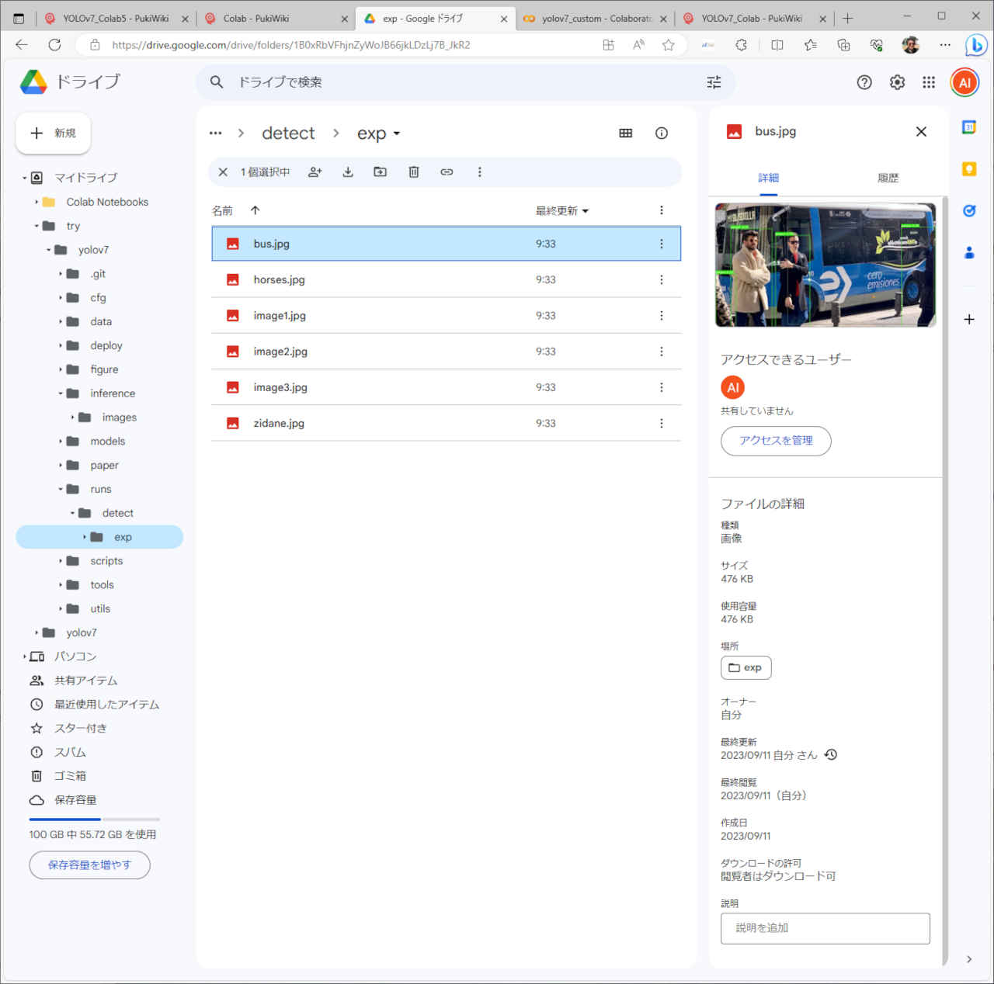Click the download icon in selection toolbar
Screen dimensions: 994x984
tap(348, 172)
